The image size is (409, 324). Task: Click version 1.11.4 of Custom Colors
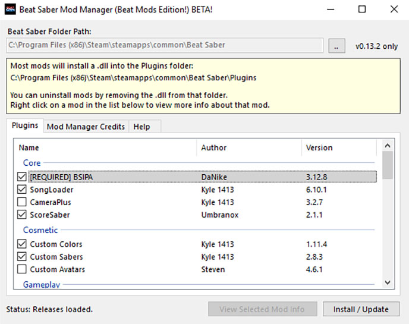click(316, 244)
